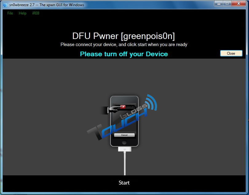Click the 'Please connect your device' instruction text
The height and width of the screenshot is (195, 249).
(x=124, y=45)
